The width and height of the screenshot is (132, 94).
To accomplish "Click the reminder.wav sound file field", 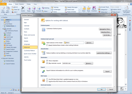I will click(x=73, y=63).
